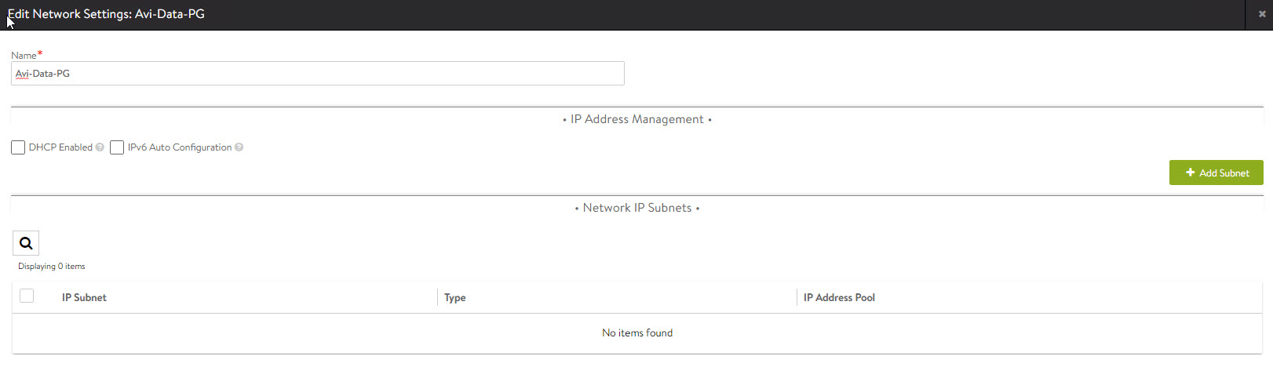Image resolution: width=1273 pixels, height=367 pixels.
Task: Sort by the IP Subnet column header
Action: click(x=84, y=297)
